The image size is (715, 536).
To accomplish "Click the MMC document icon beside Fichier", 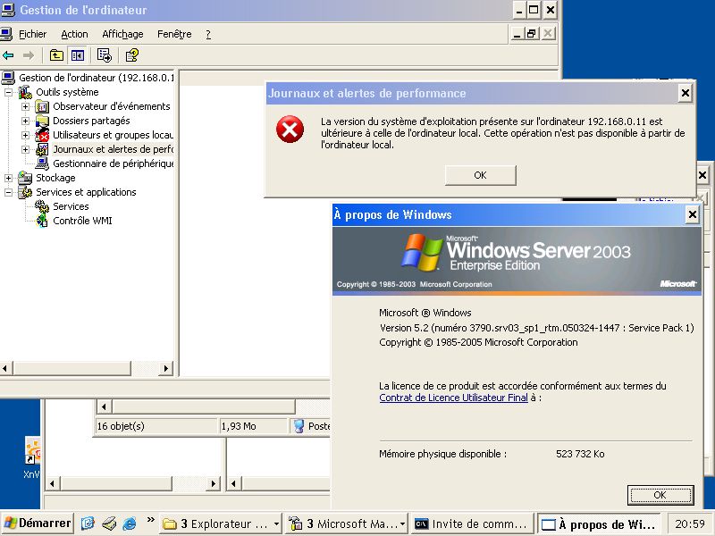I will tap(6, 34).
